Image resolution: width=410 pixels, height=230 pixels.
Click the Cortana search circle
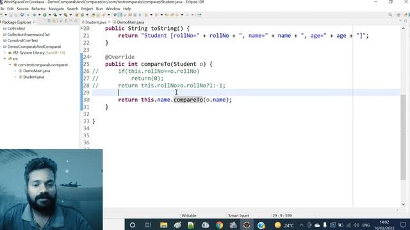pos(133,225)
